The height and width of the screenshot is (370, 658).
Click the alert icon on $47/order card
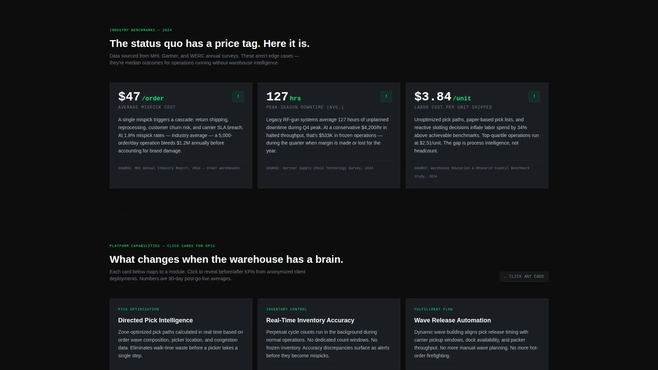point(238,97)
